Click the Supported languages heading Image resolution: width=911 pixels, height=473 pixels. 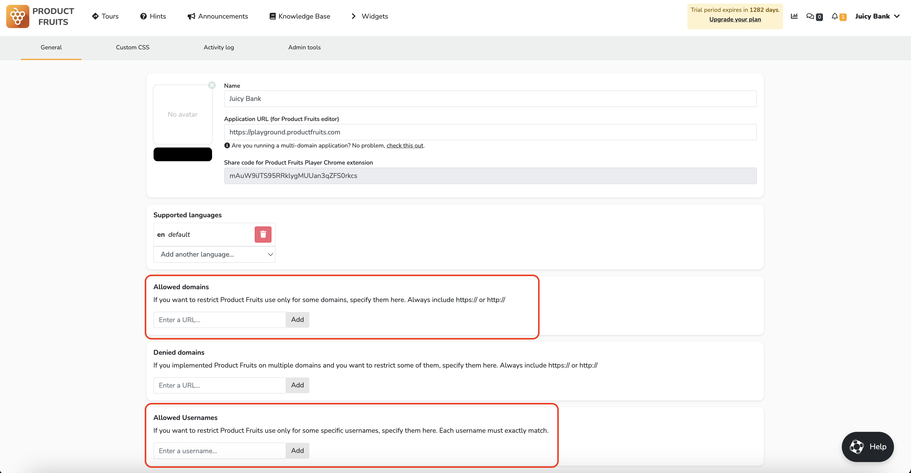pos(187,215)
